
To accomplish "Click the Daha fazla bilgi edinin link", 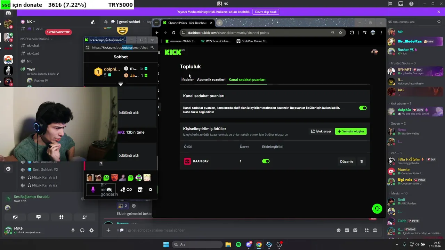I will click(199, 112).
